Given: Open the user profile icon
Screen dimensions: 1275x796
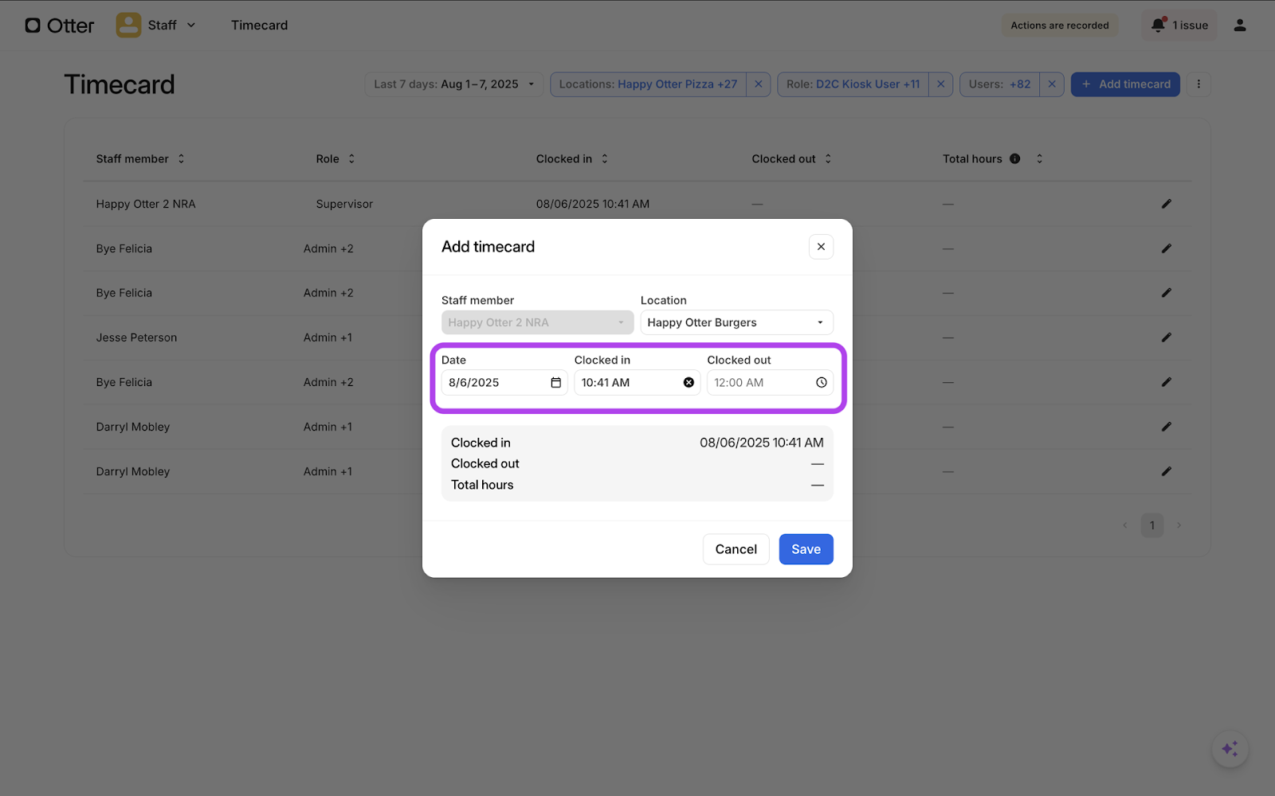Looking at the screenshot, I should (x=1239, y=25).
